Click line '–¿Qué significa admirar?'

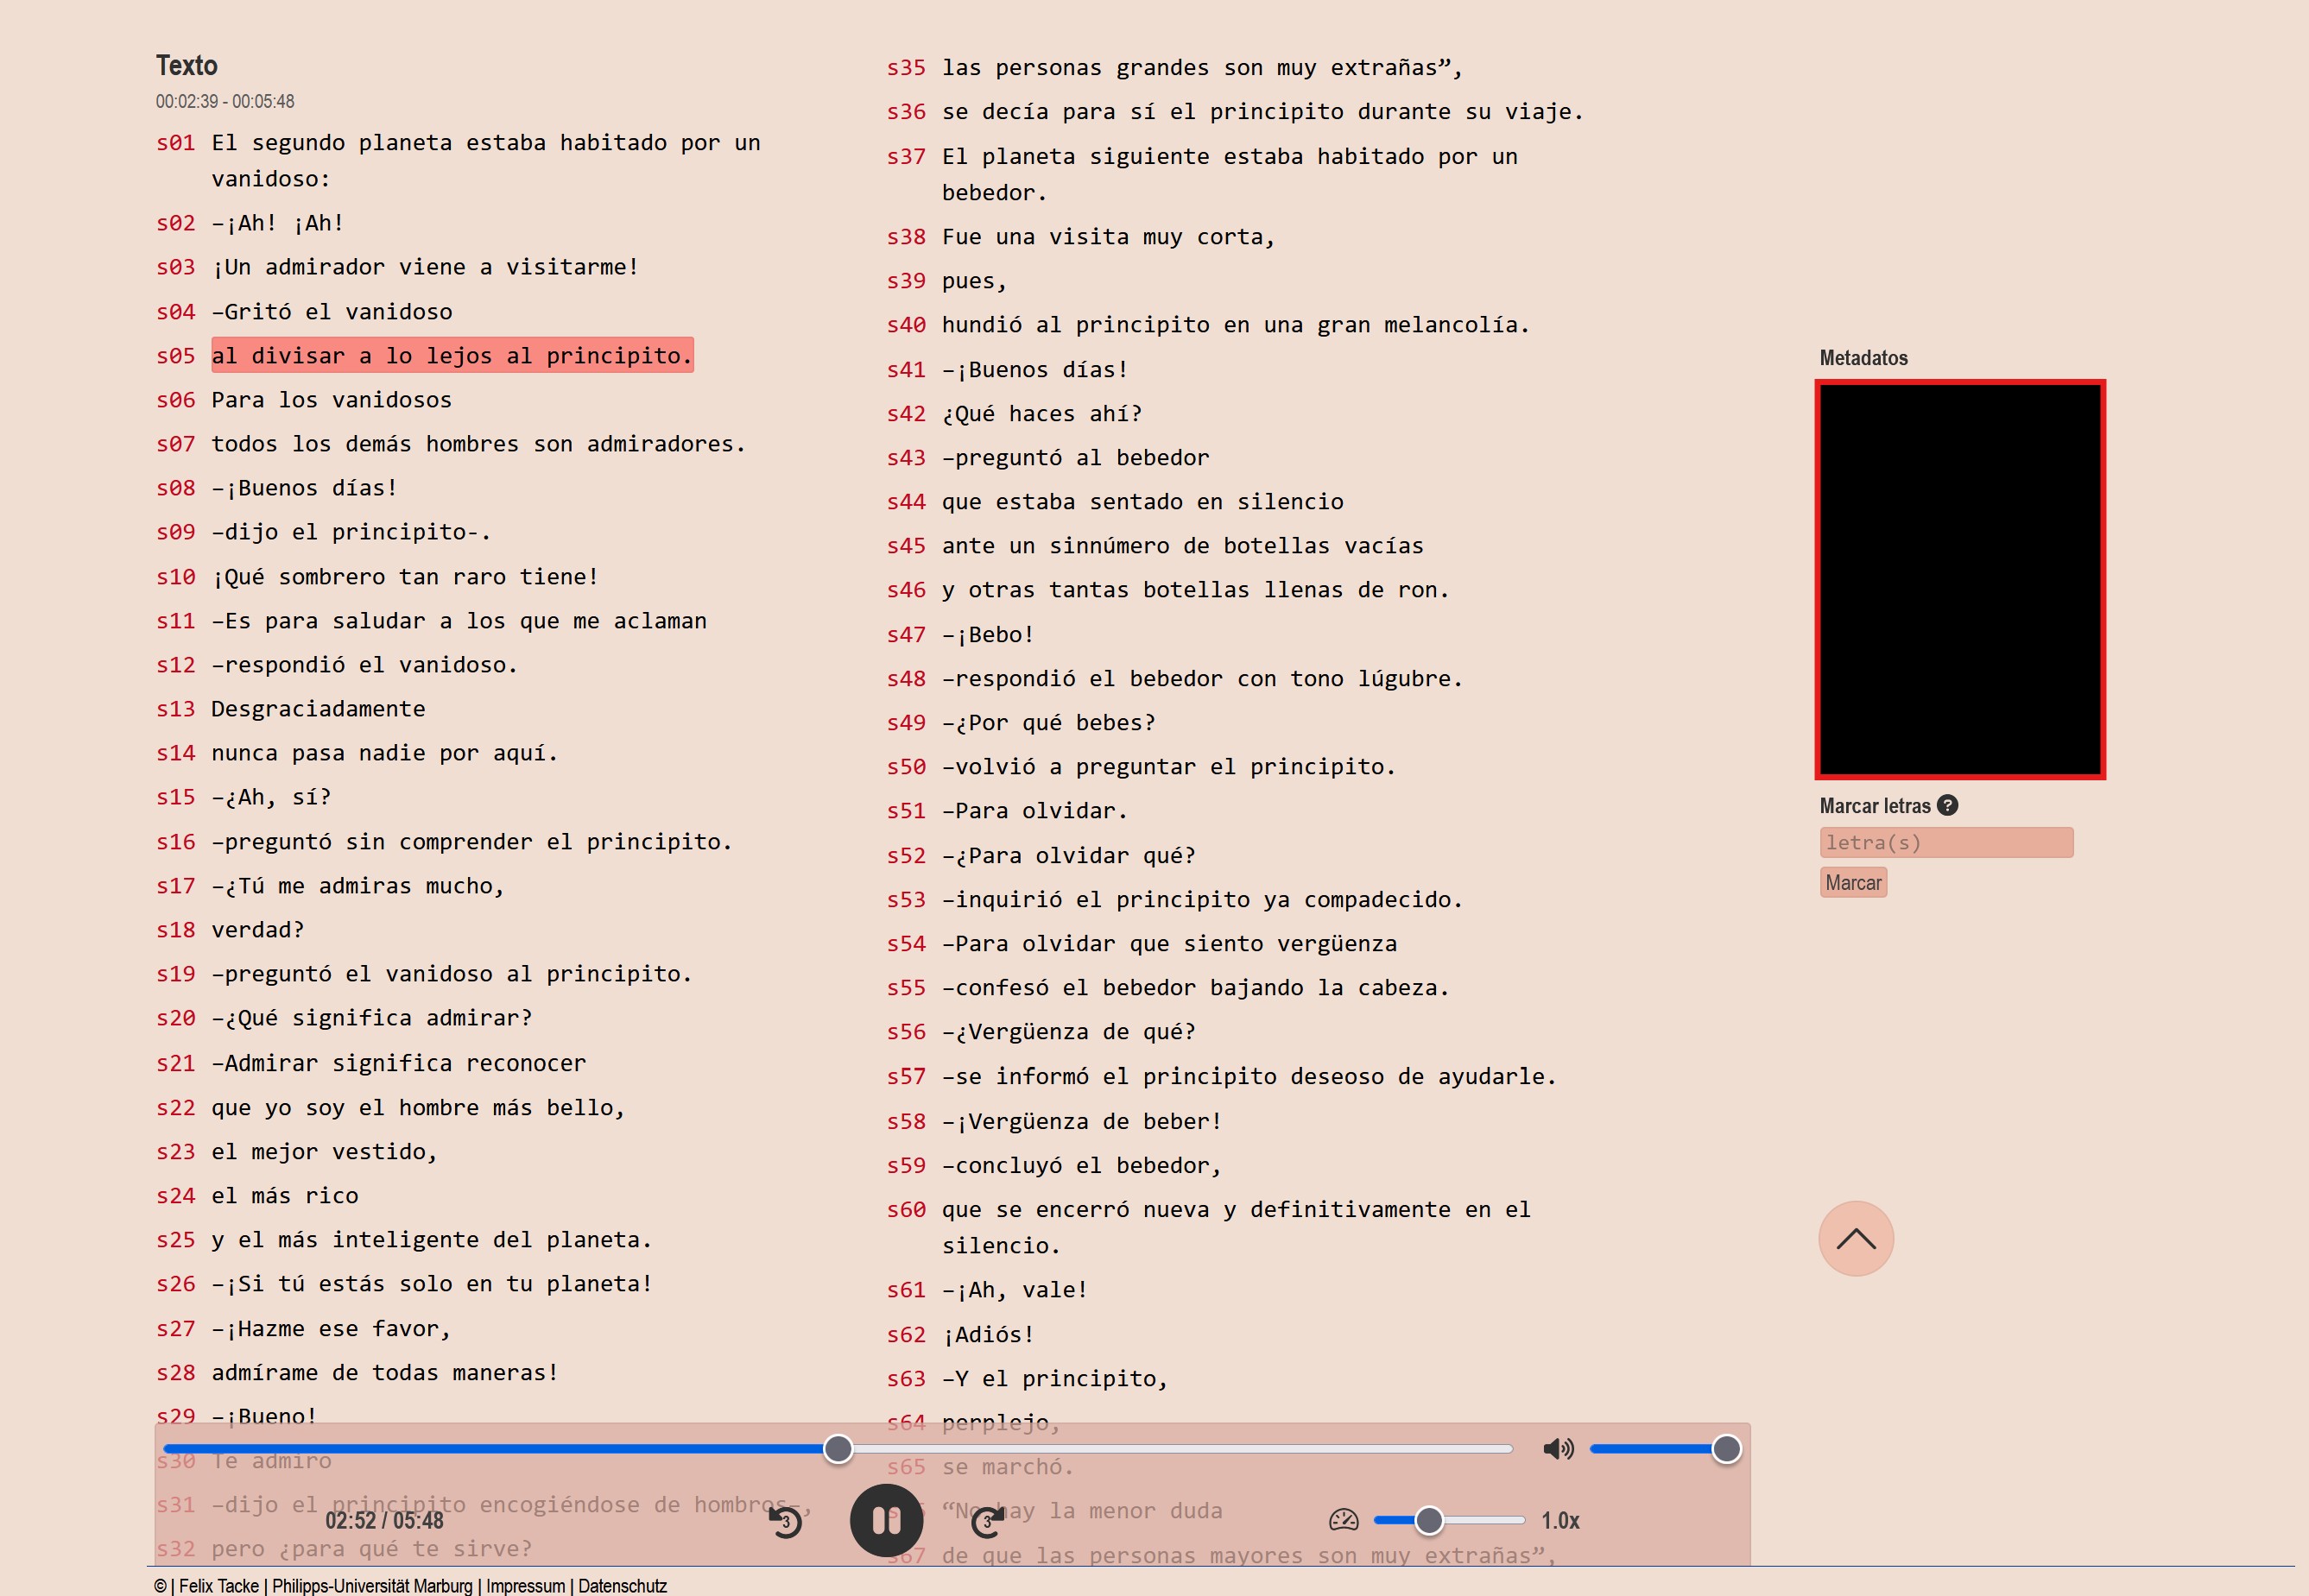(372, 1017)
